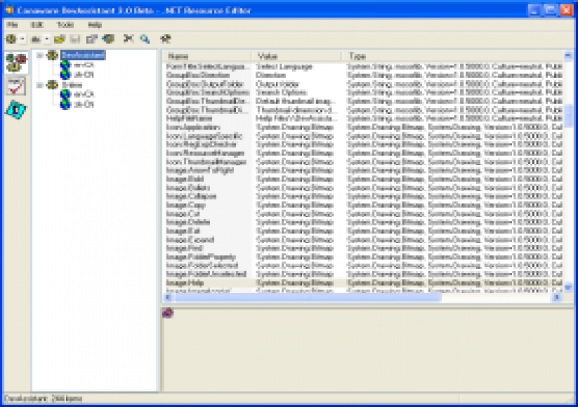Select the top resource icon in left sidebar

coord(15,64)
